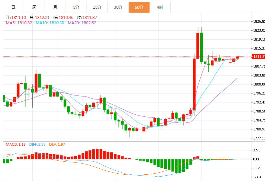Click the opening price value 1811.10
265x181 pixels.
[19, 18]
